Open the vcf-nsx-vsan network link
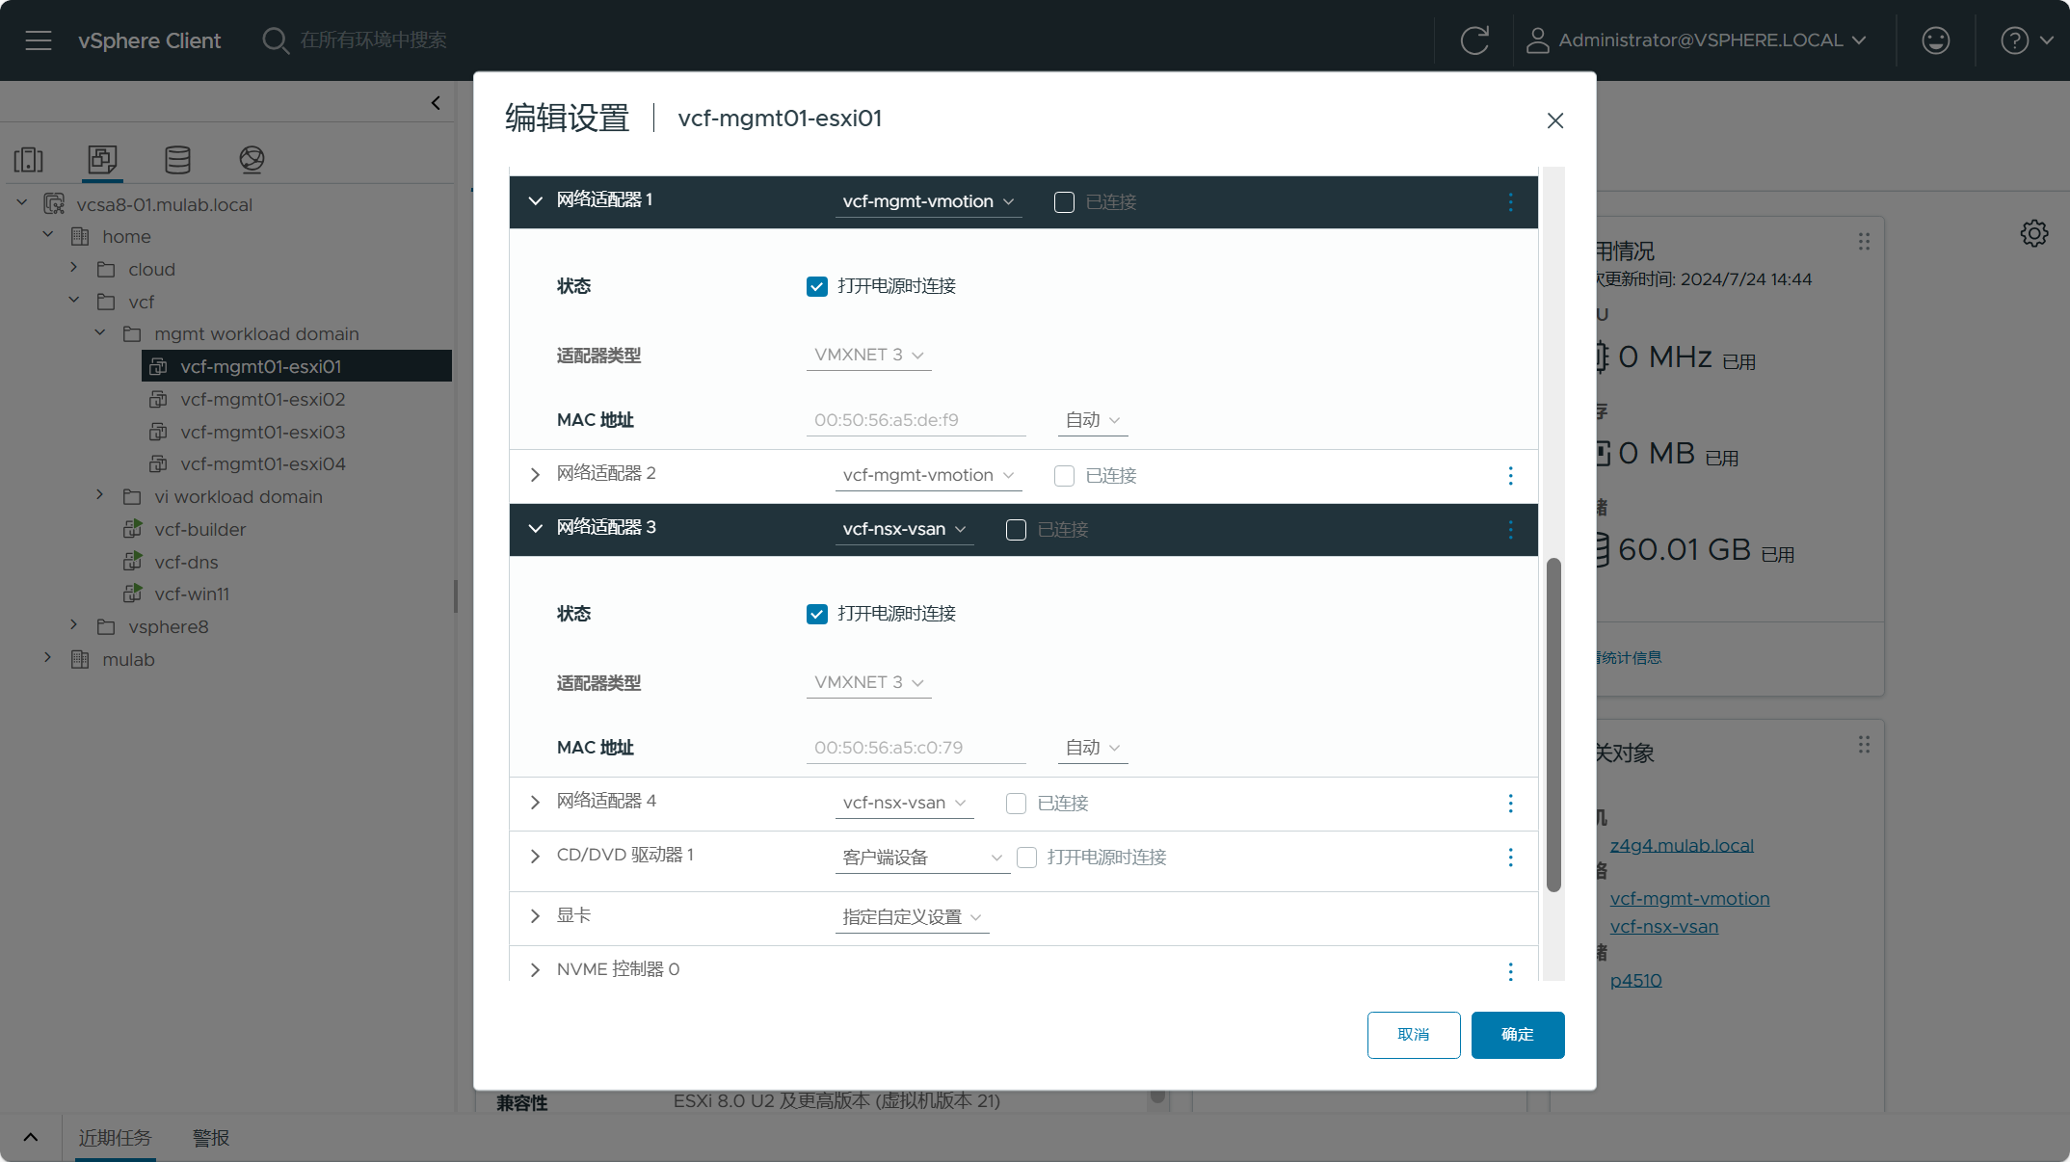 (1663, 927)
